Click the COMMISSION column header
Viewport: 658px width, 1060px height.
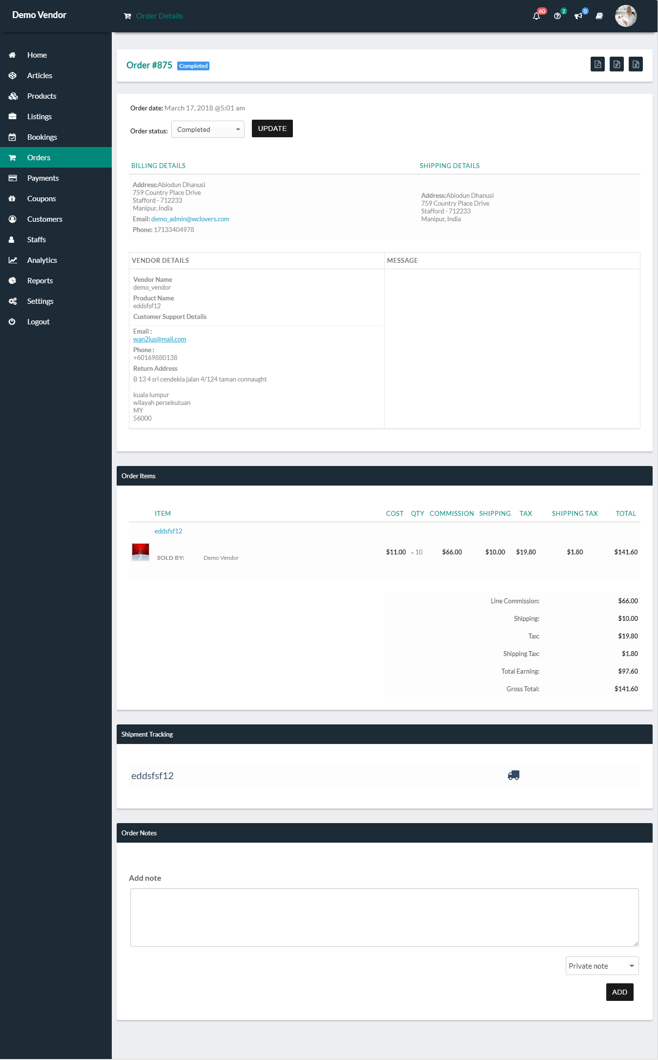click(452, 513)
